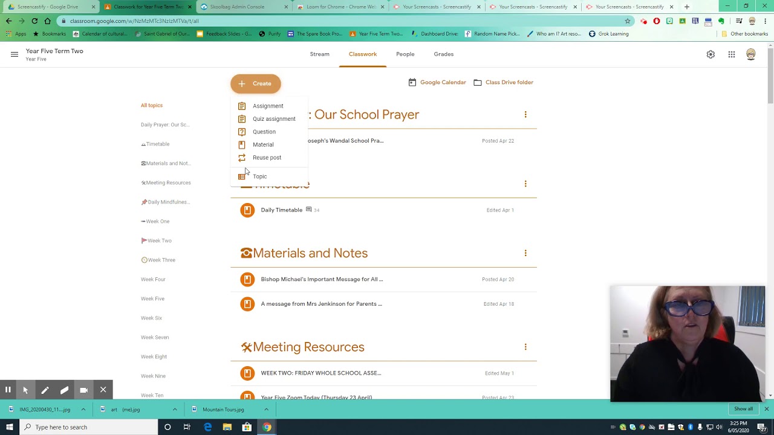Open Google Calendar link
This screenshot has width=774, height=435.
coord(437,82)
